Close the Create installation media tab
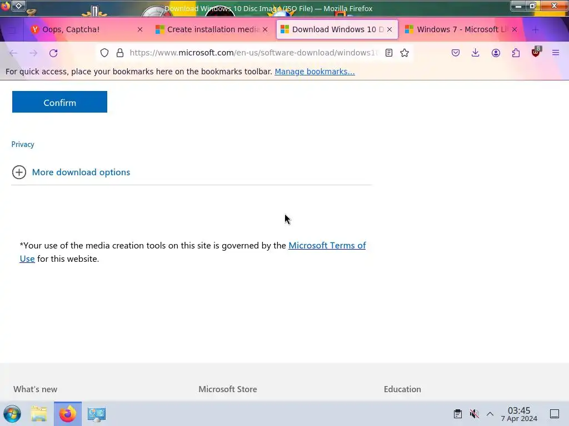 (265, 29)
